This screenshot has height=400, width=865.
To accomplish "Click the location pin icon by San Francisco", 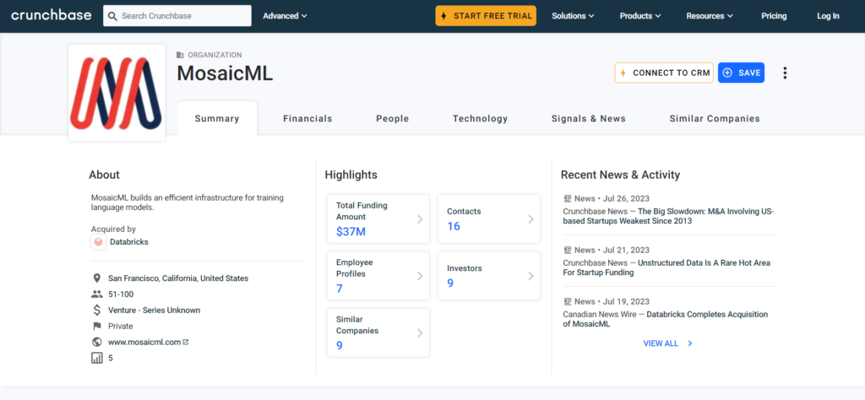I will click(x=97, y=278).
